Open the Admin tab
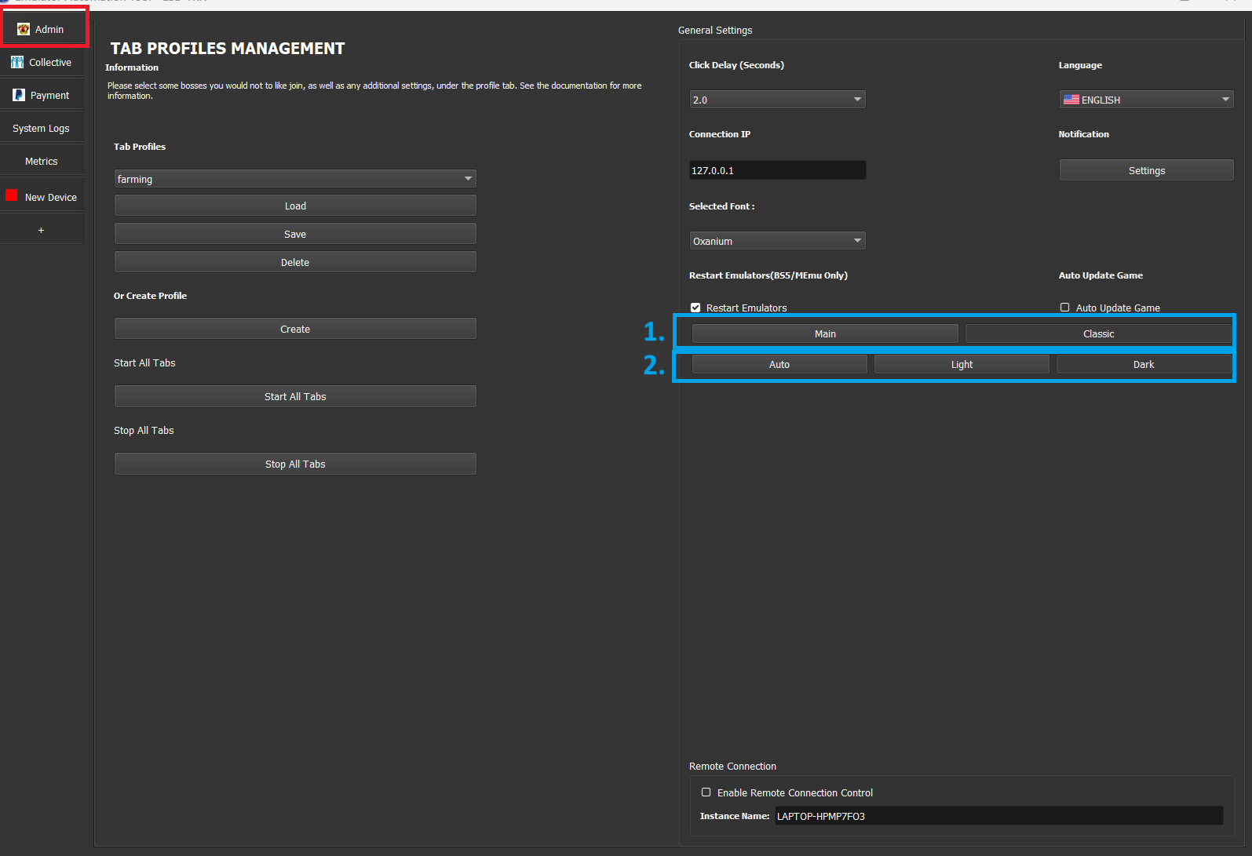Viewport: 1252px width, 856px height. (42, 29)
